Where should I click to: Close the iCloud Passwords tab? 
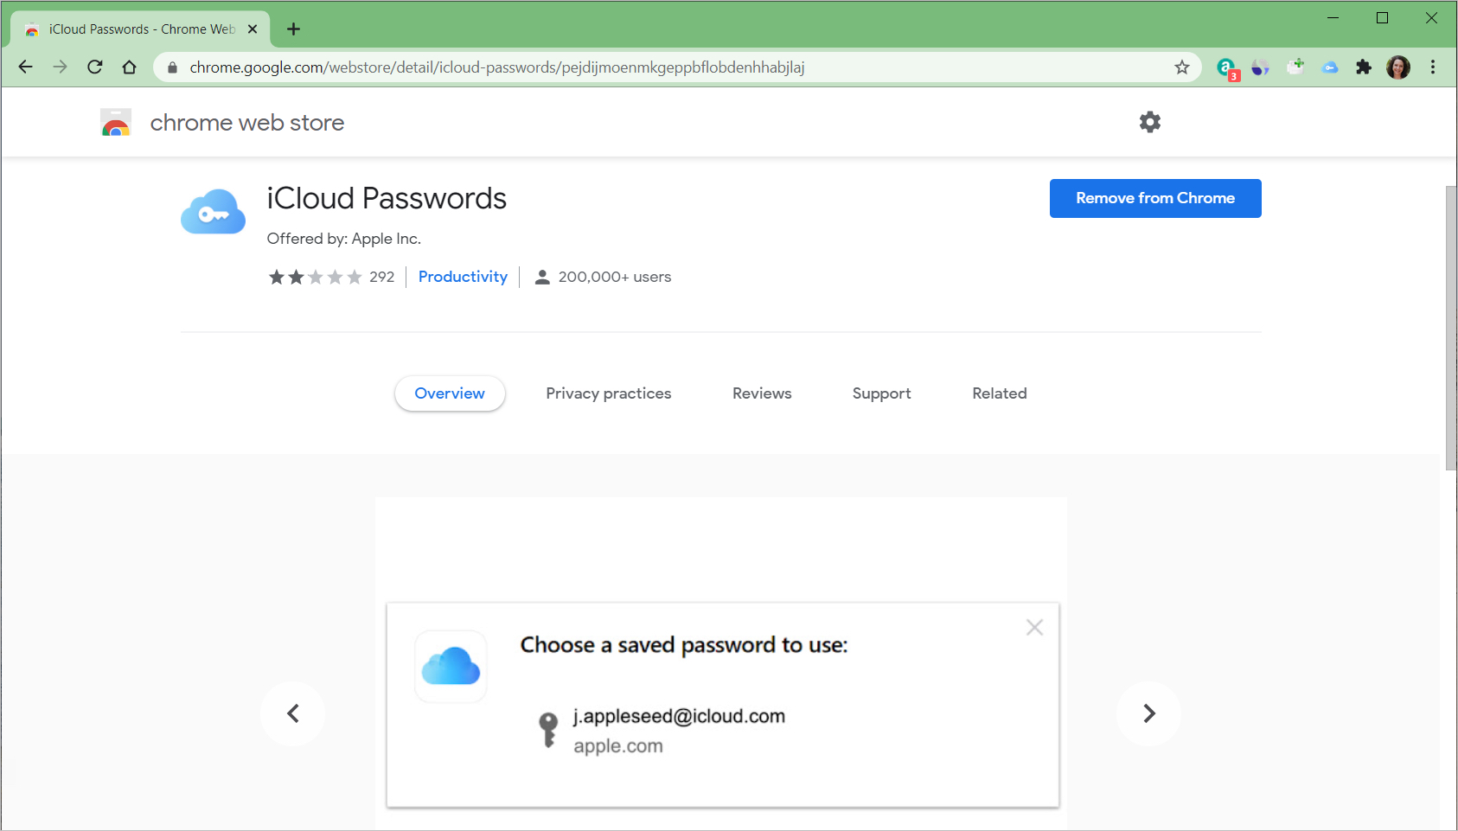pos(253,29)
